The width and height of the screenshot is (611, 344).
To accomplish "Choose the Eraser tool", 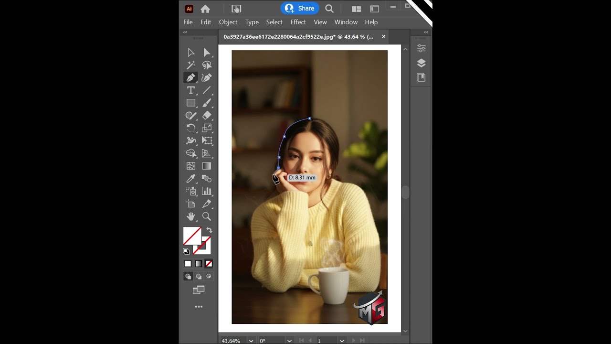I will (x=207, y=116).
